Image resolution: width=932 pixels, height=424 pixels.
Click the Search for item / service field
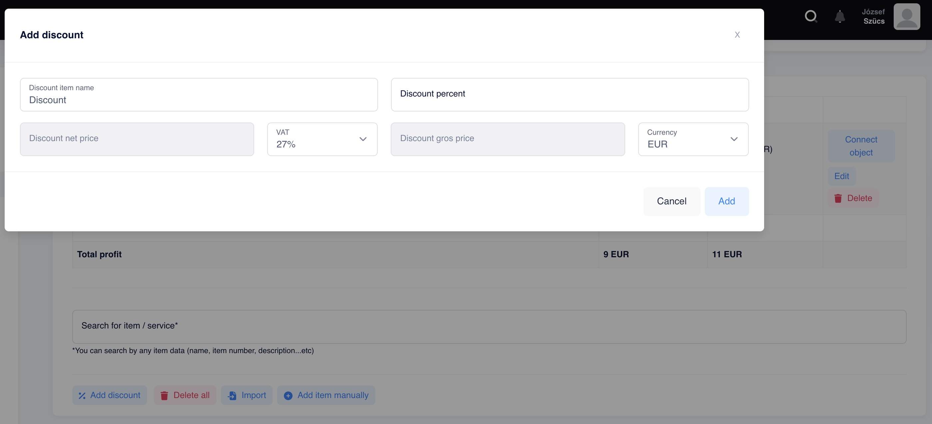(489, 326)
